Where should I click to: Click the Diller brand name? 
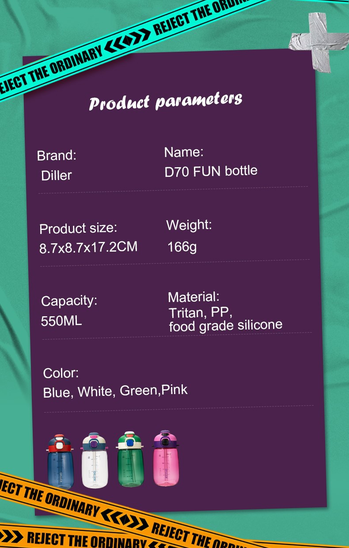pos(56,176)
